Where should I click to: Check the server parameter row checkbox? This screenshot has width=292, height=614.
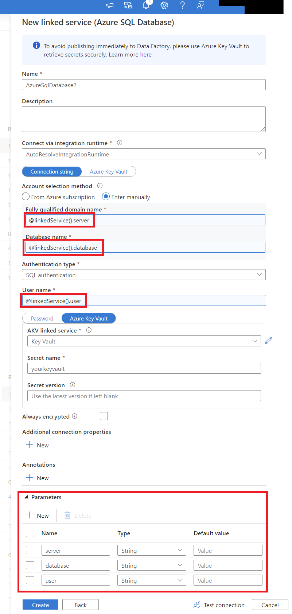click(30, 550)
